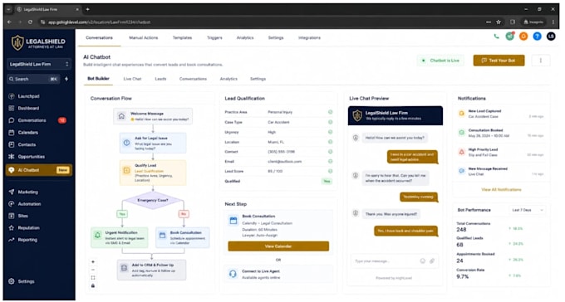Switch to Triggers top tab

point(214,38)
